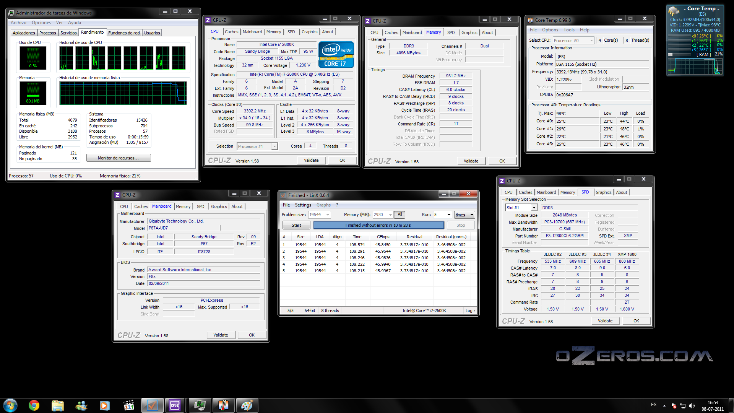Open Windows Explorer from the taskbar
This screenshot has height=413, width=734.
[x=58, y=405]
